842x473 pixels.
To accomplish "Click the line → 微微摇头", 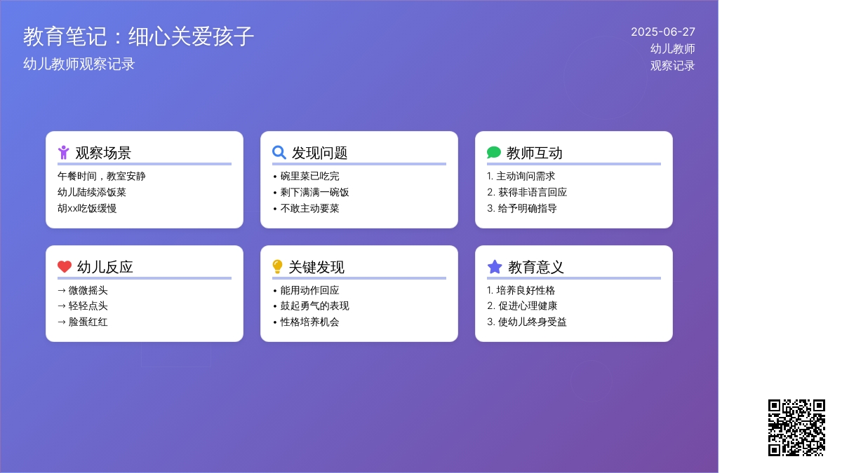I will pos(83,290).
